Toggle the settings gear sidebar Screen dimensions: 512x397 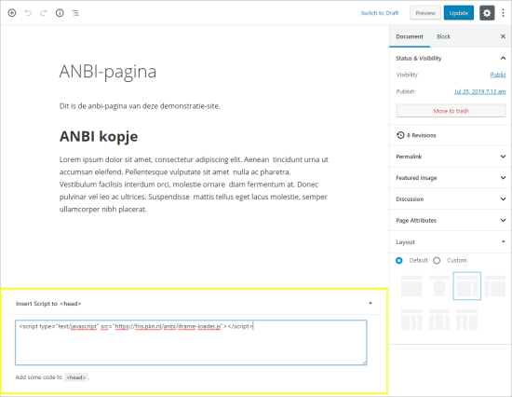[x=487, y=13]
